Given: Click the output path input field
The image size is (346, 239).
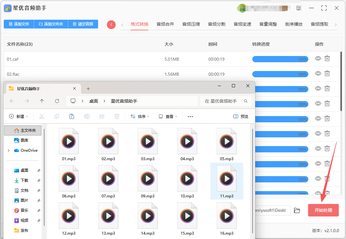Looking at the screenshot, I should click(273, 211).
